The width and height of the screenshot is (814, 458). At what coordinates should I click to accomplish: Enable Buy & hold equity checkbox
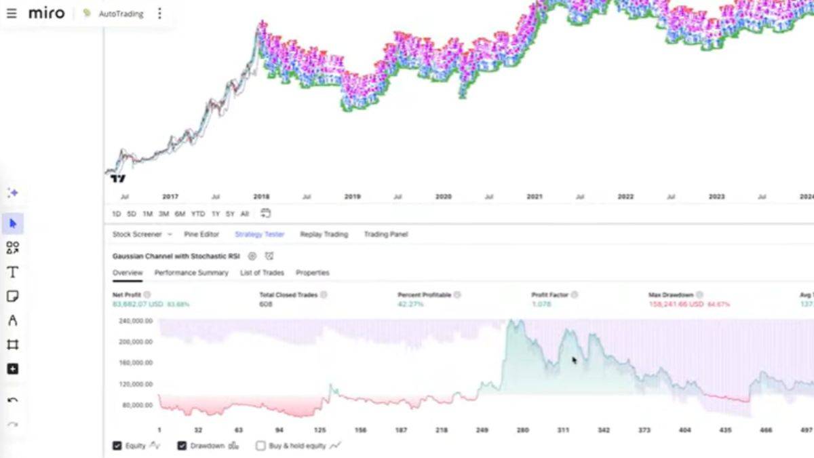[x=260, y=446]
